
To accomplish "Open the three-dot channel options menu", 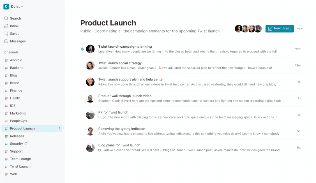I will pos(299,29).
